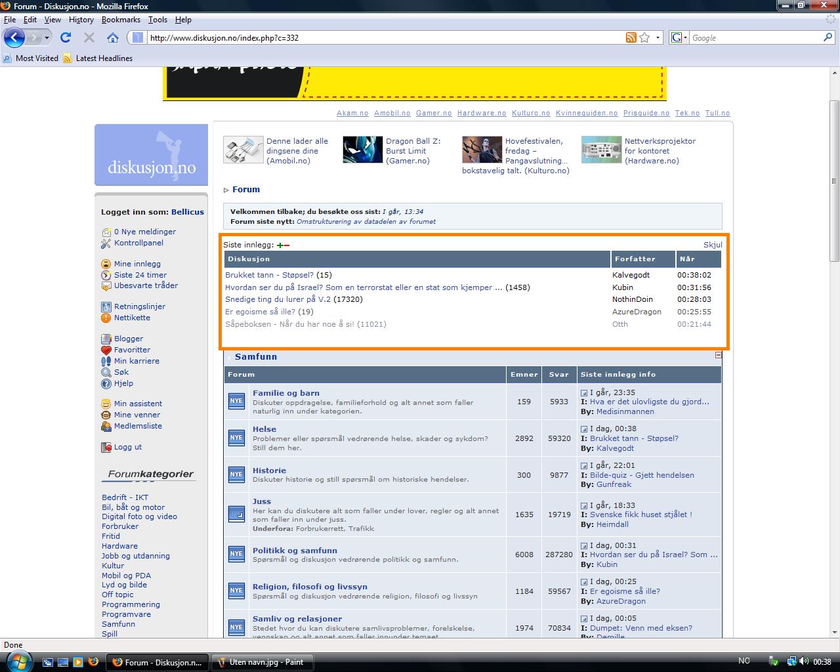
Task: Open the address bar history dropdown
Action: [x=658, y=38]
